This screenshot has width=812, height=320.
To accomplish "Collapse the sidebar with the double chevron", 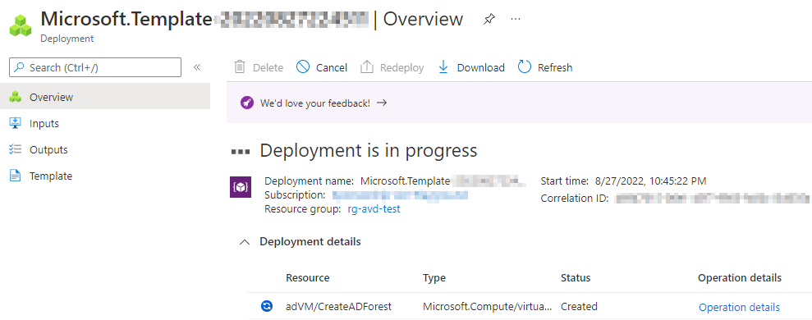I will tap(197, 67).
